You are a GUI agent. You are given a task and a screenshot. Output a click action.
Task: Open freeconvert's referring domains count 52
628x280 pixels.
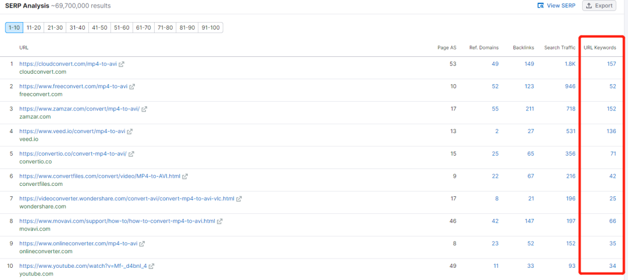[x=495, y=87]
